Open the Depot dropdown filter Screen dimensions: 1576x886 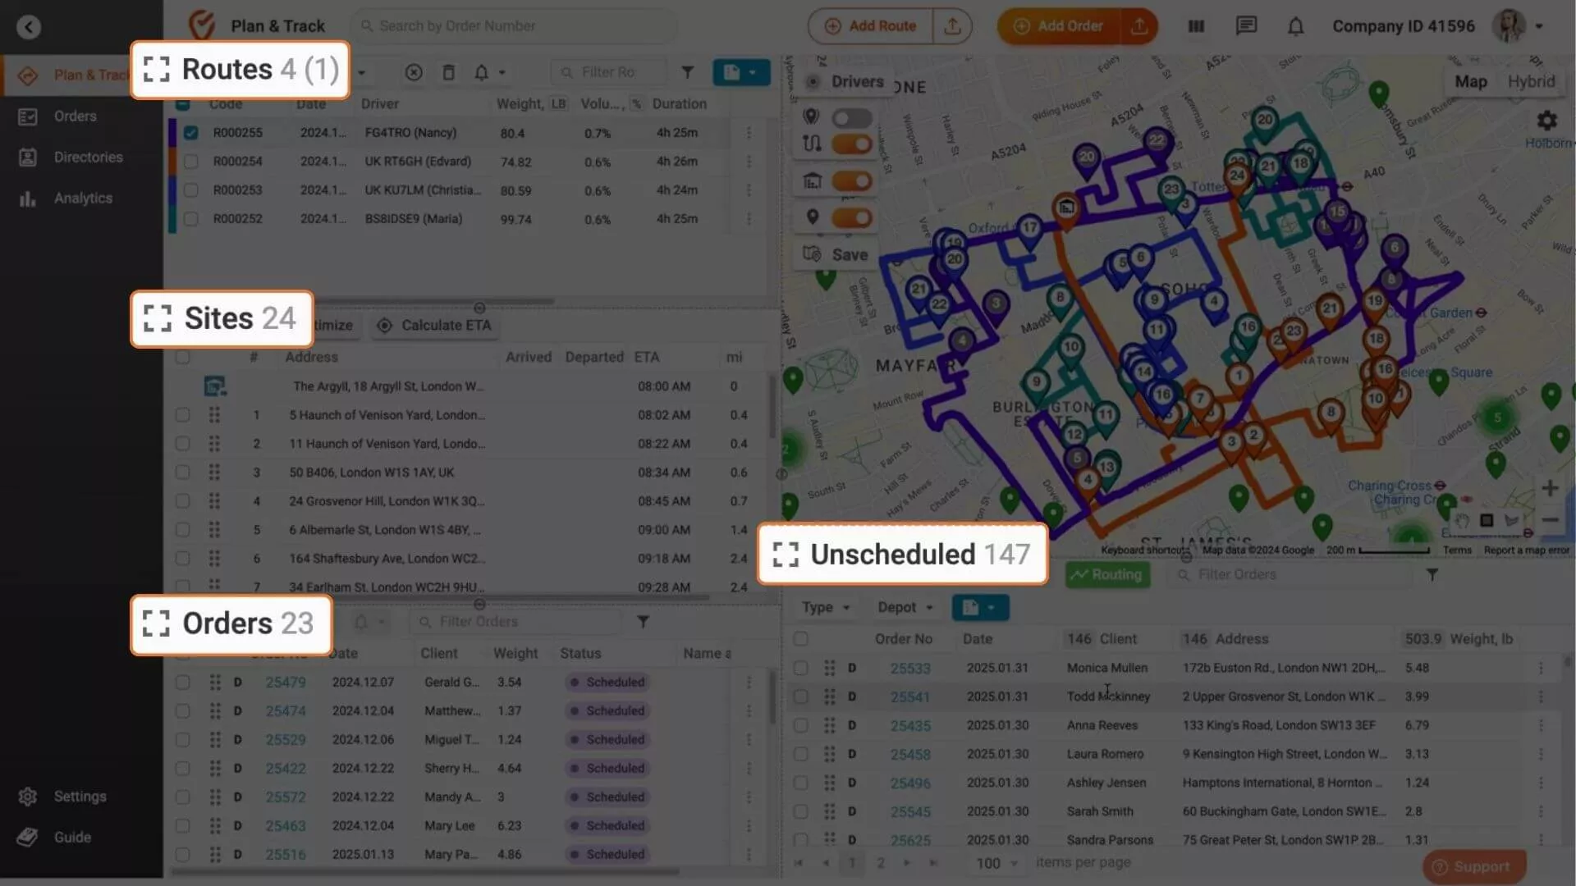[905, 608]
